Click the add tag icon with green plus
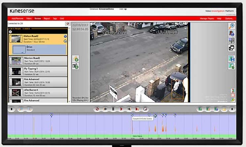Viewport: 246px width, 147px height. (x=76, y=59)
